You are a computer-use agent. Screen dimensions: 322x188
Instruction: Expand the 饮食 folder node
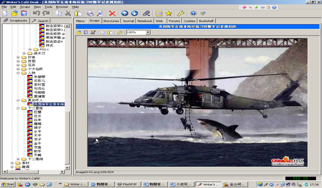point(18,57)
